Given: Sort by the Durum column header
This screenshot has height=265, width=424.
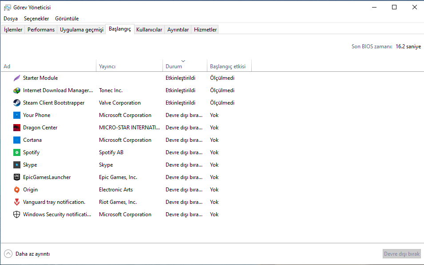Looking at the screenshot, I should click(x=185, y=66).
